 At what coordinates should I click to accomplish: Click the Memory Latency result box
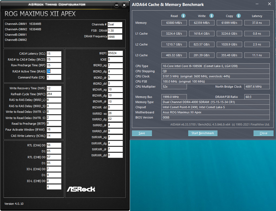(x=257, y=23)
